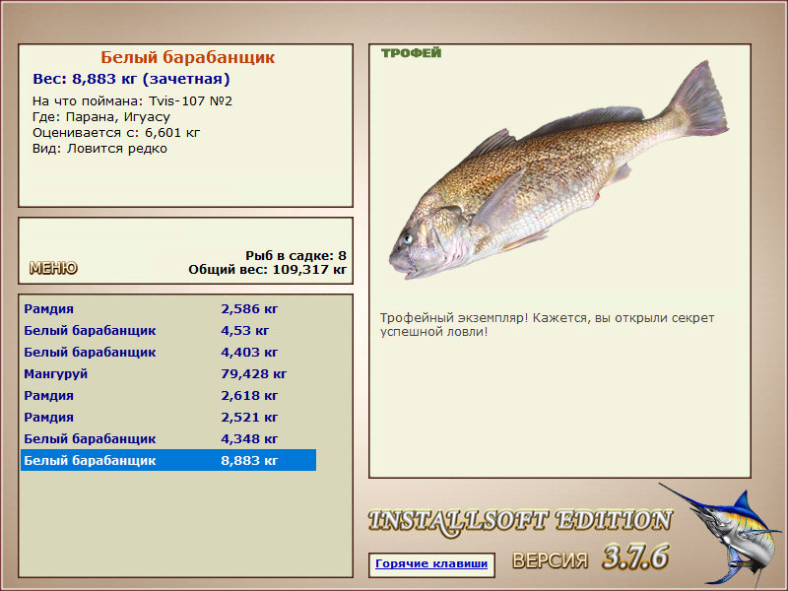Click the На что поймана: Tvis-107 №2 line
The height and width of the screenshot is (591, 788).
pos(132,101)
